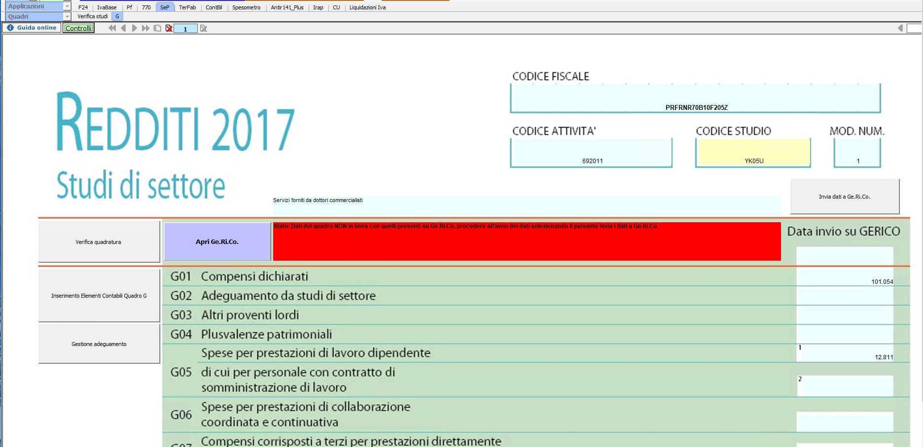Image resolution: width=923 pixels, height=447 pixels.
Task: Go to the first record arrow
Action: tap(112, 29)
